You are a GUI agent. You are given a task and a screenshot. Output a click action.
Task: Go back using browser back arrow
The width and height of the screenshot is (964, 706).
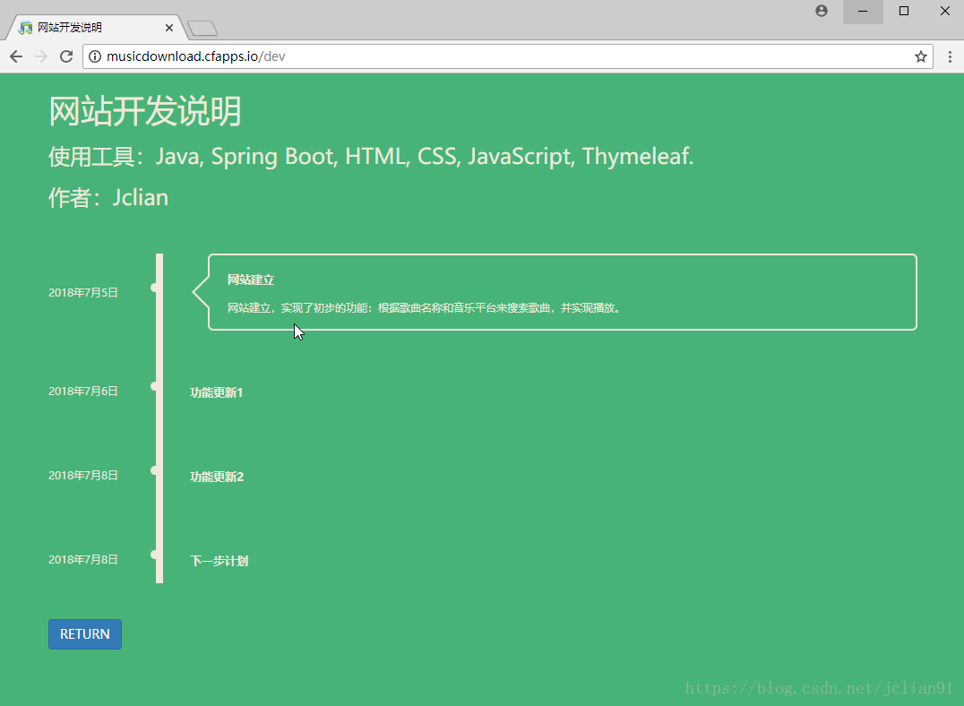coord(16,56)
